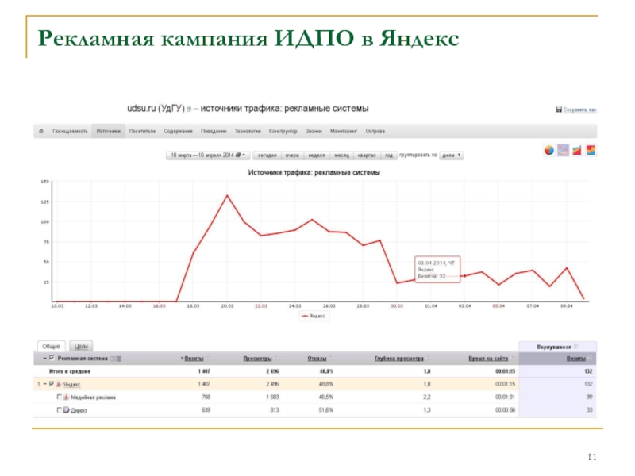Click the 768 visits cell for Медийная реклама

point(206,397)
